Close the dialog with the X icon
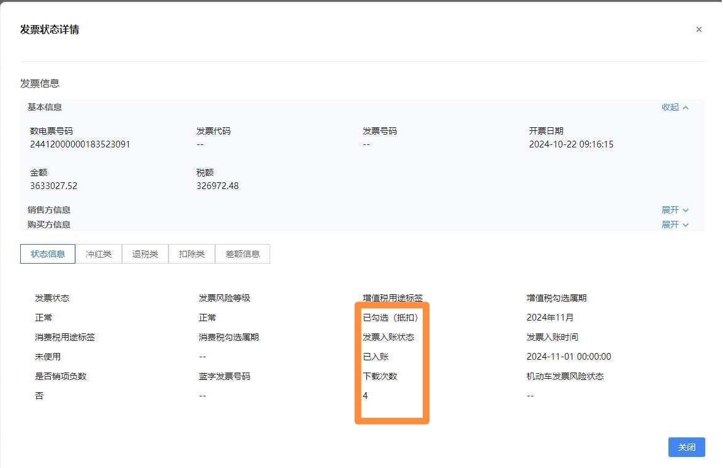 pos(698,29)
